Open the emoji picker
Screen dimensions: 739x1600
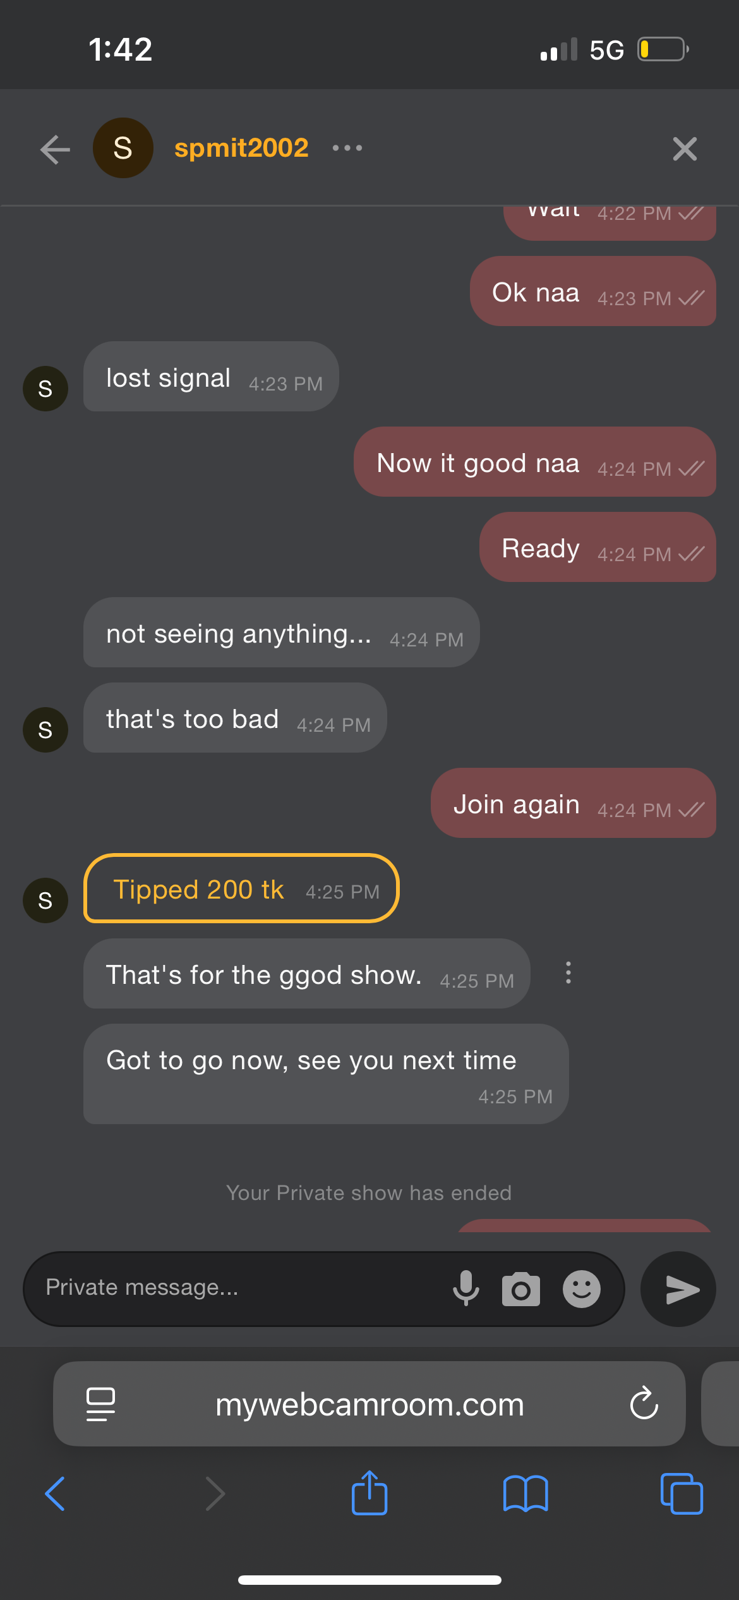(581, 1289)
